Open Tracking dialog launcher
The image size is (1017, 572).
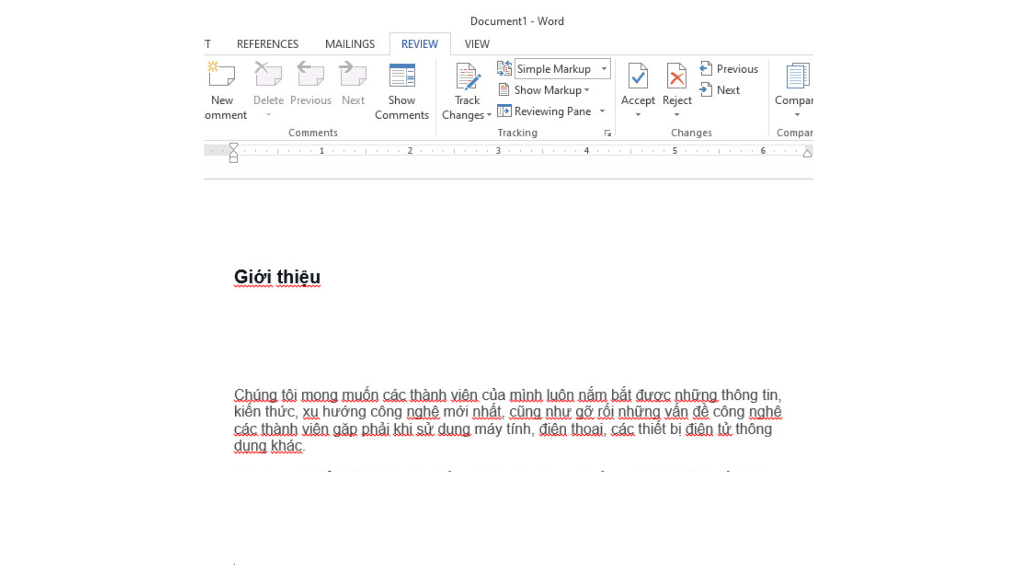608,133
